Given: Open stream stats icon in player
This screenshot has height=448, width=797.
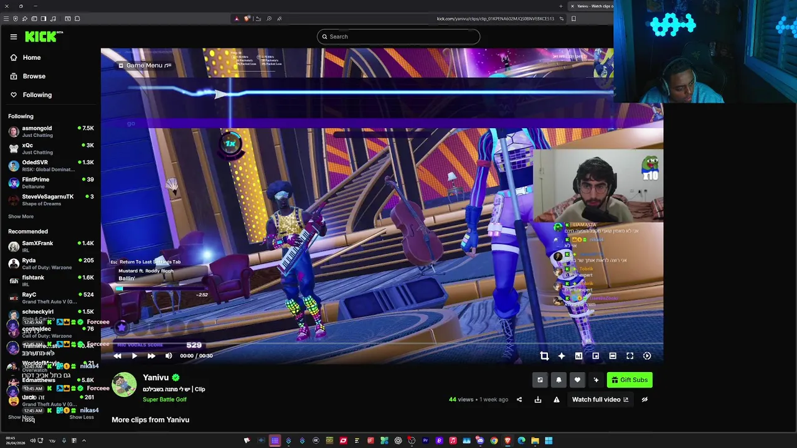Looking at the screenshot, I should tap(578, 356).
